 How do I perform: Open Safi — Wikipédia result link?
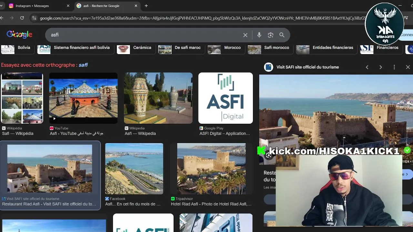[x=18, y=133]
